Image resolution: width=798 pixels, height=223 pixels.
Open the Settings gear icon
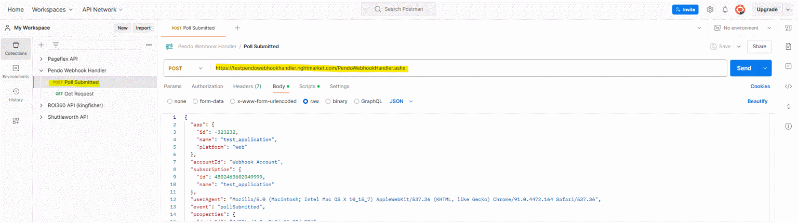tap(710, 9)
